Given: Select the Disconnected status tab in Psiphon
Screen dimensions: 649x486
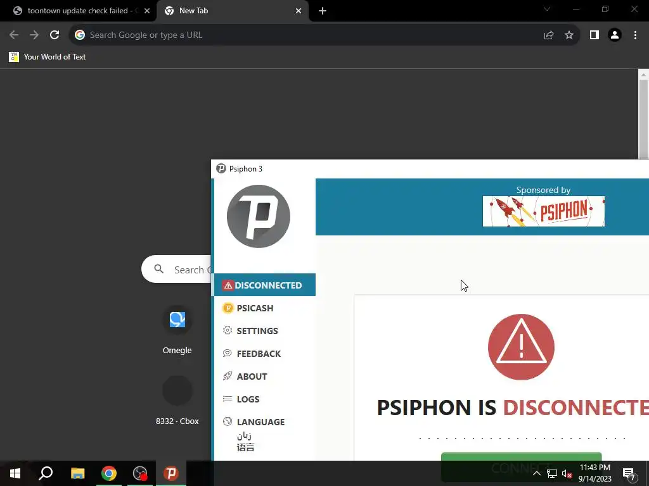Looking at the screenshot, I should [265, 285].
